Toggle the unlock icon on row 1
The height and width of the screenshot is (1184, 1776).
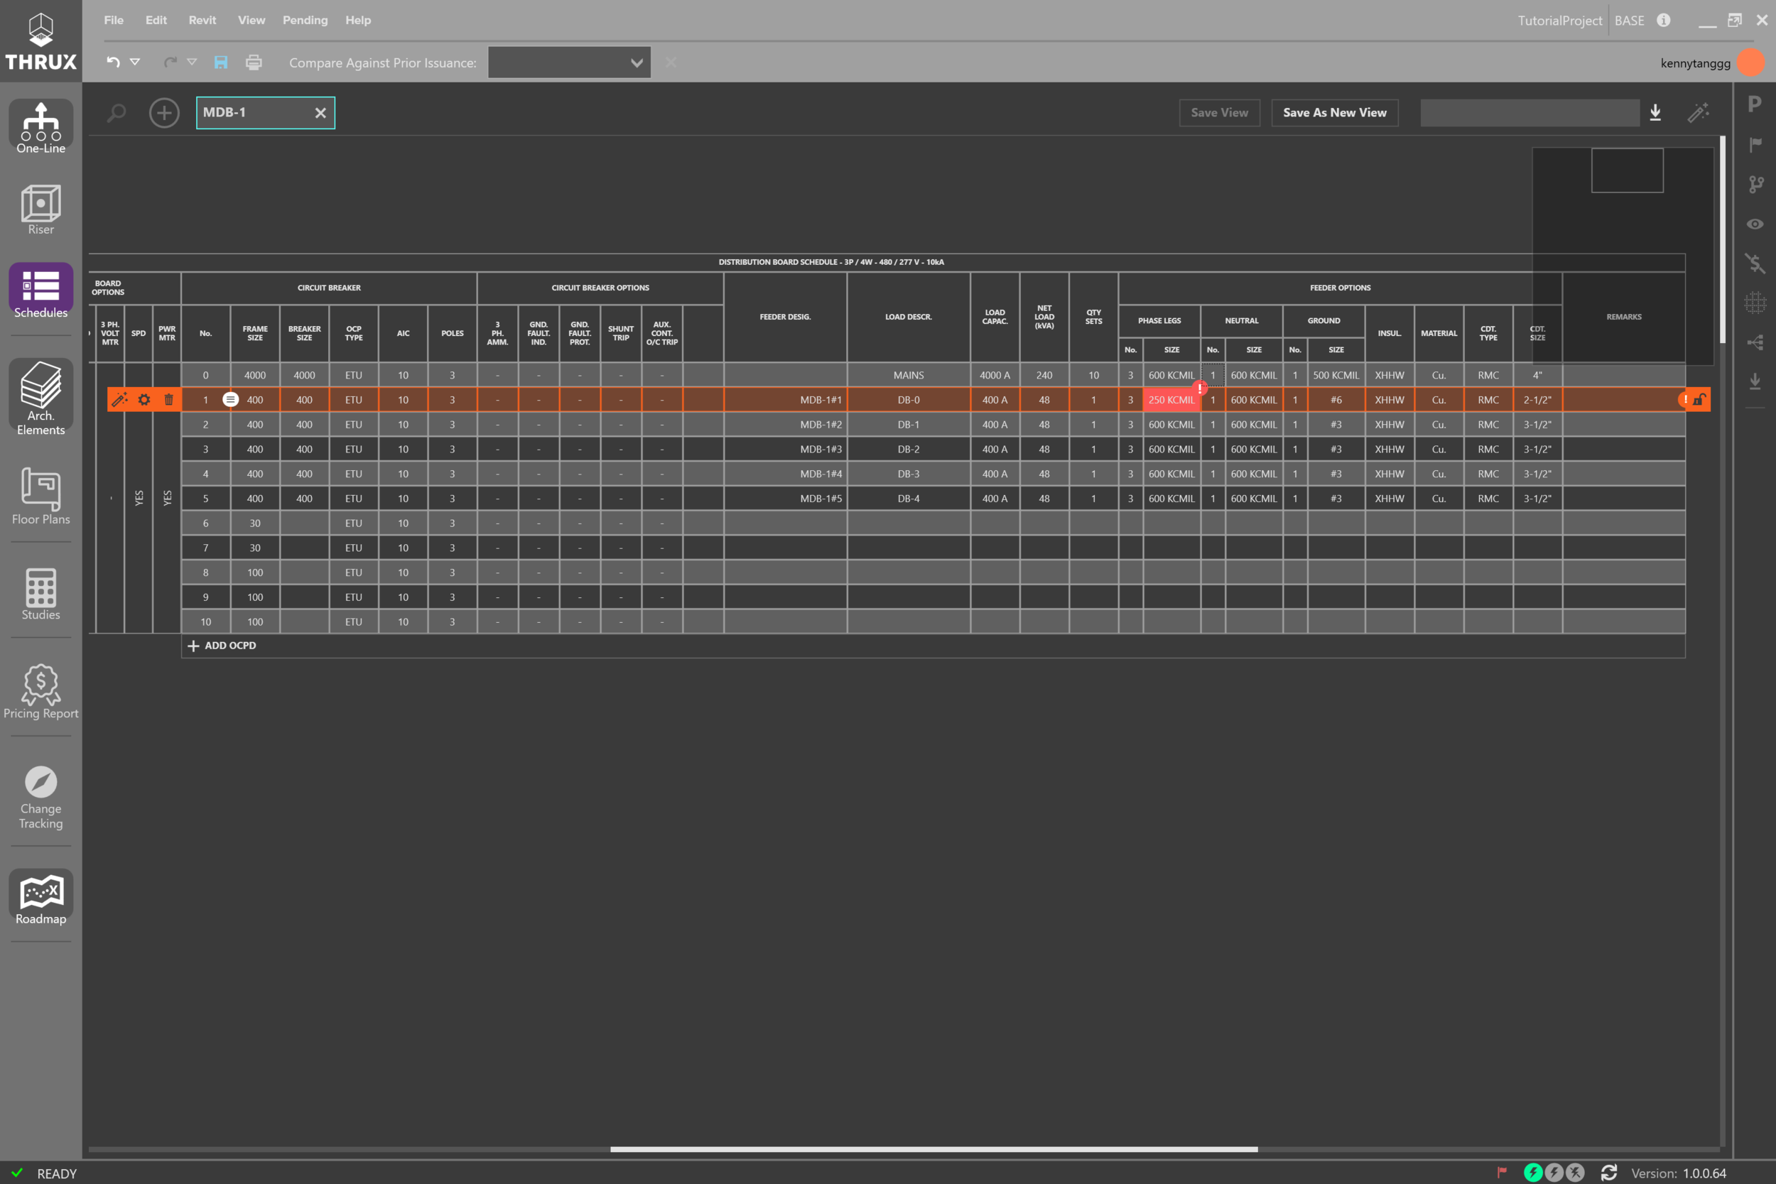tap(1699, 399)
